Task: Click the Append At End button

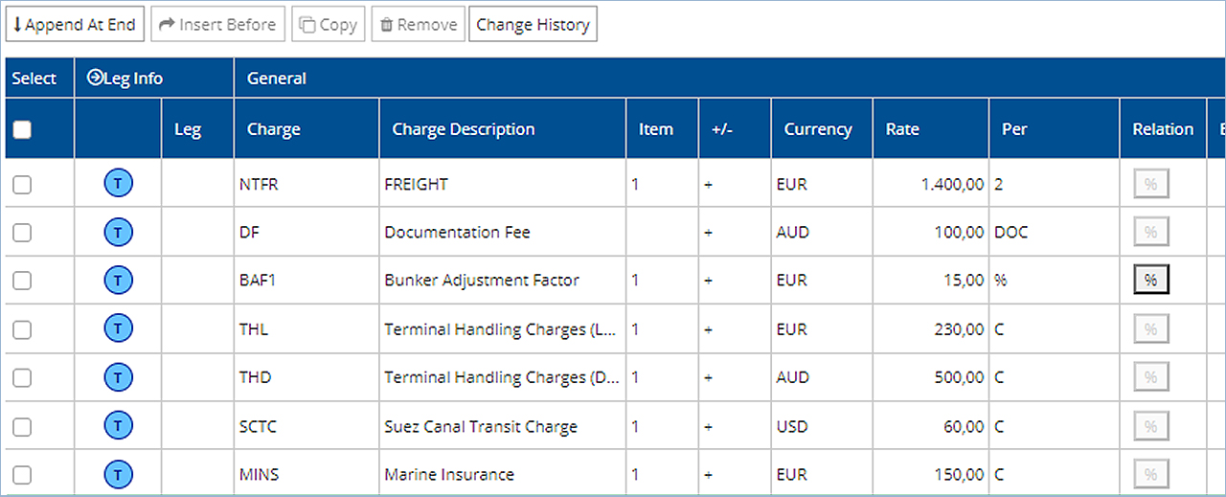Action: [75, 25]
